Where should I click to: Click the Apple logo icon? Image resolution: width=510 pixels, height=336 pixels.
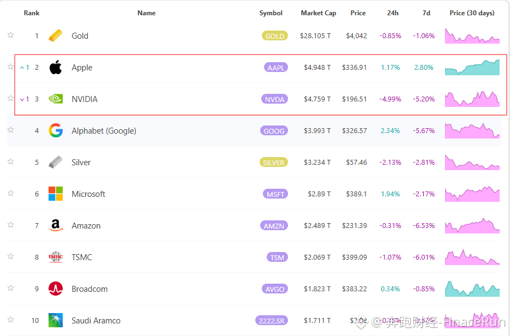coord(56,67)
